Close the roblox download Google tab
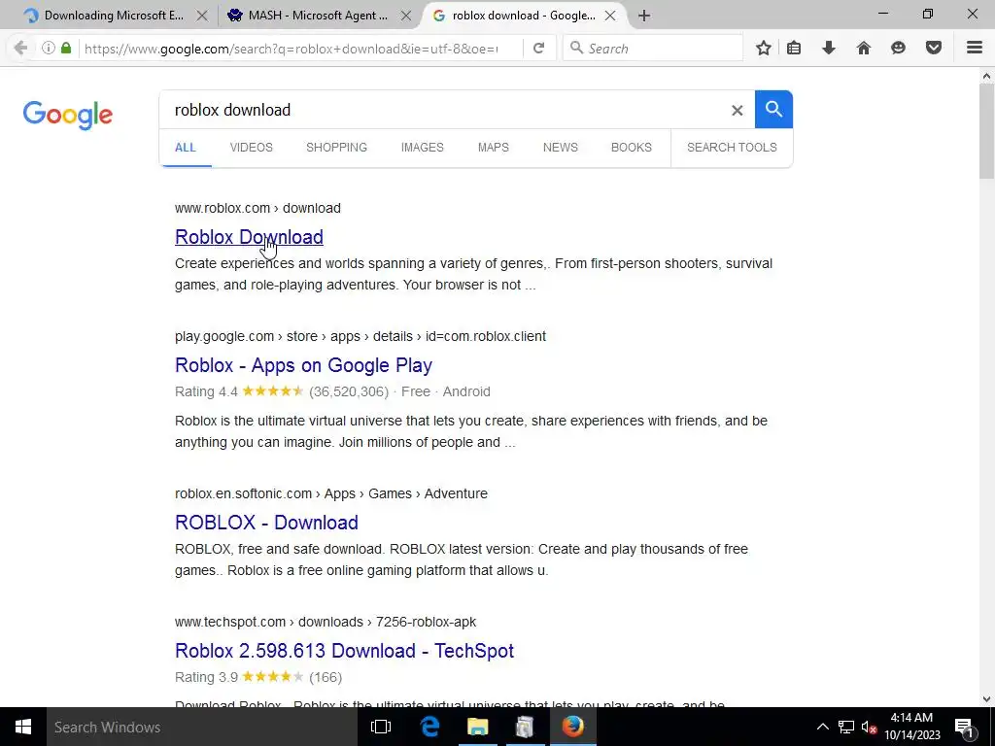 (610, 16)
